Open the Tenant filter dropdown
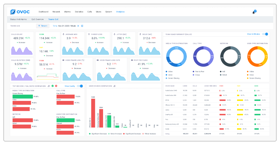 [x=43, y=26]
